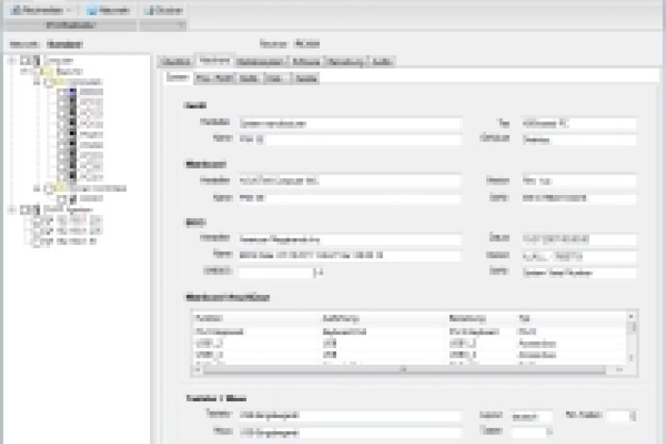The height and width of the screenshot is (444, 666).
Task: Collapse the second third-level folder group in the tree
Action: click(x=37, y=188)
